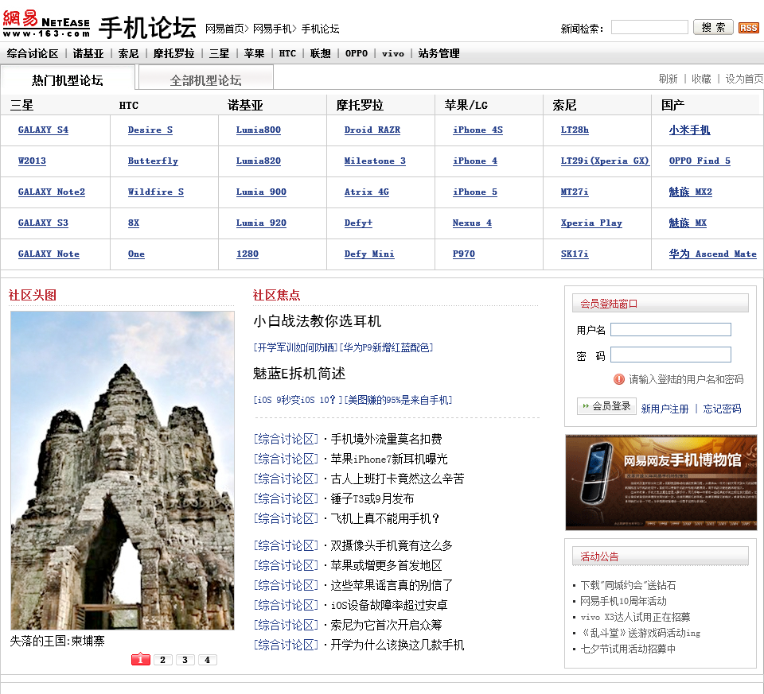Click the 会员登录 login button

(606, 406)
